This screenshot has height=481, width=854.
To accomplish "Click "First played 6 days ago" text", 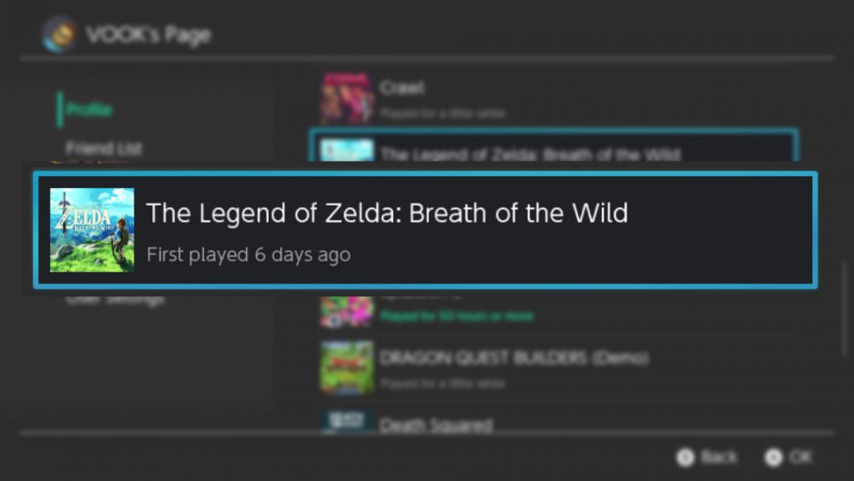I will (249, 255).
